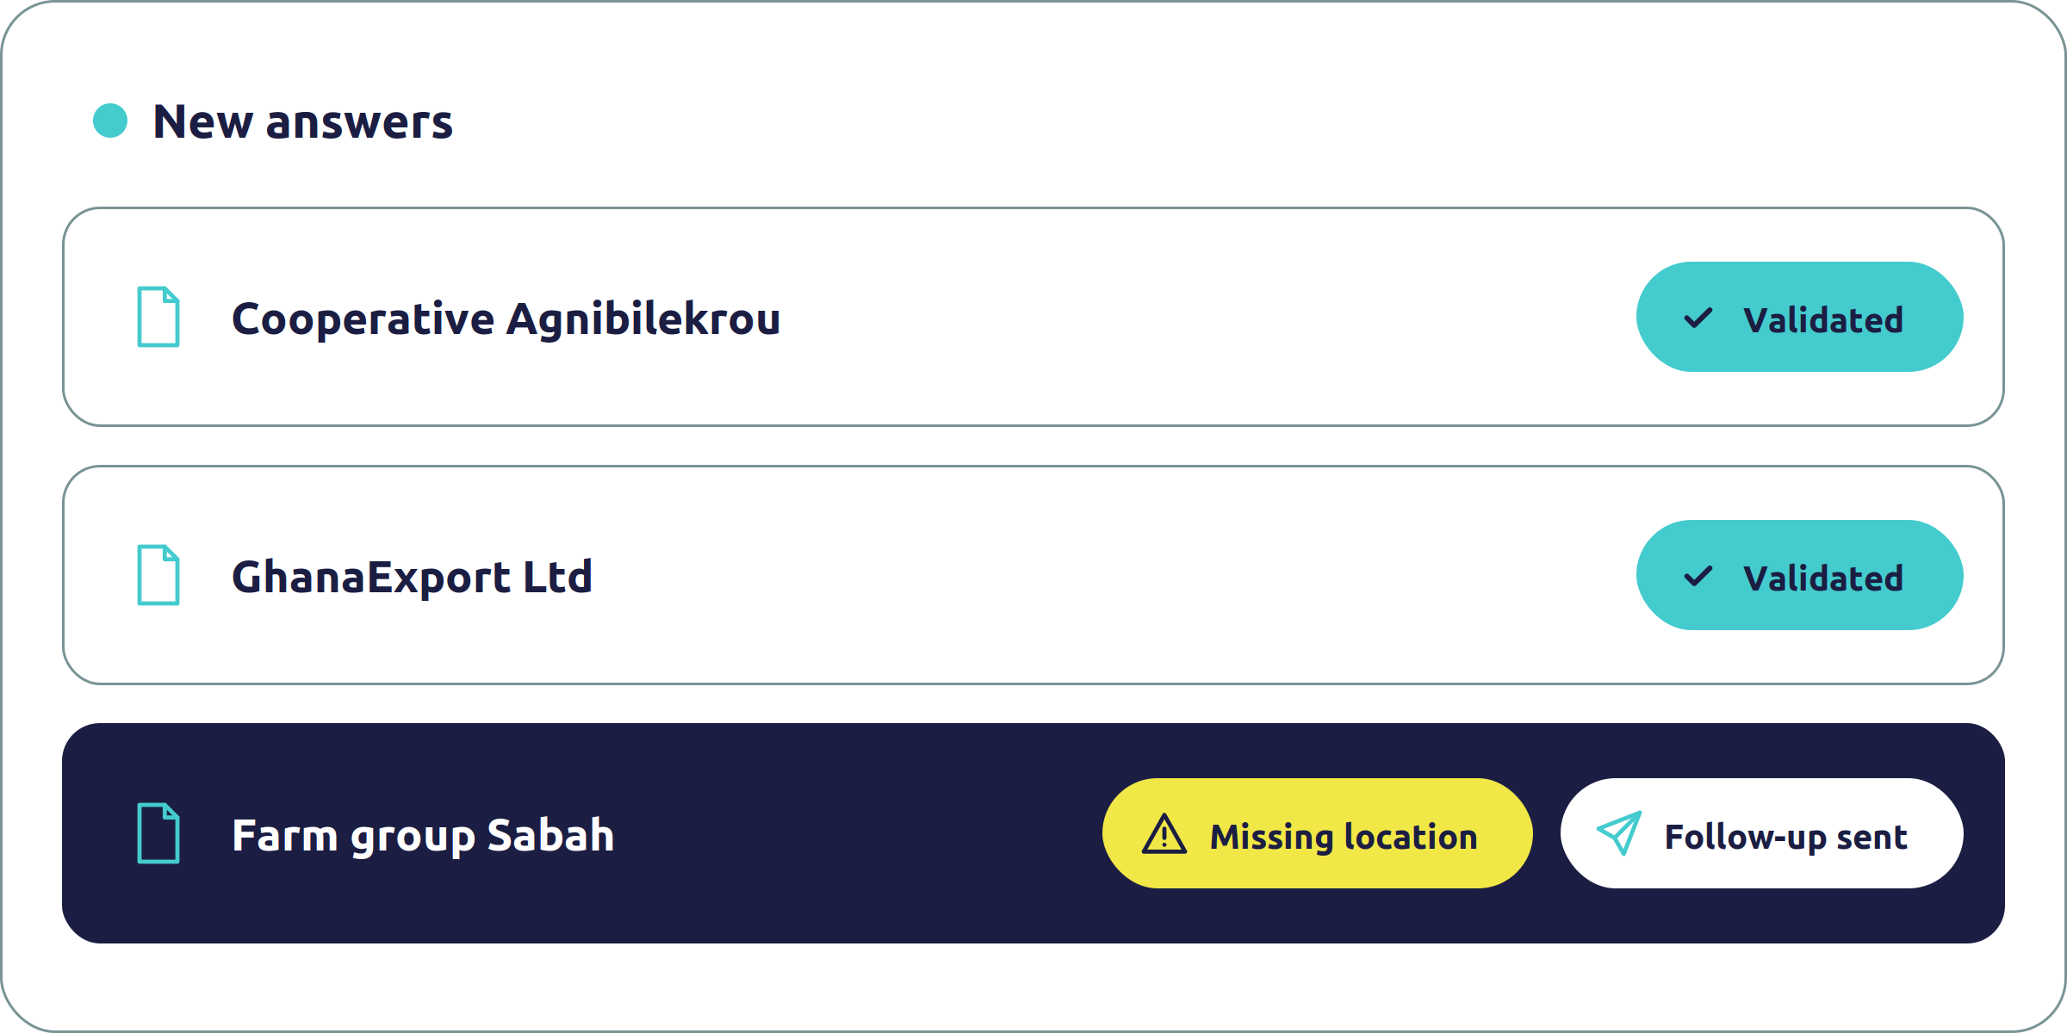Click the document icon beside Cooperative Agnibilekrou
This screenshot has width=2067, height=1033.
point(158,317)
